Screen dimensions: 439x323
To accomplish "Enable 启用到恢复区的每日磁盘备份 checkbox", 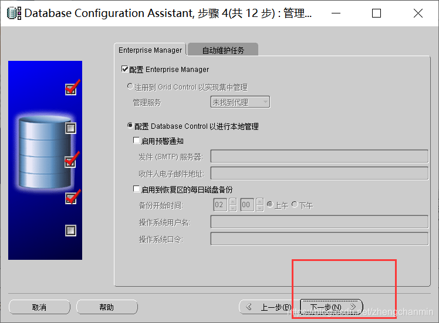I will pyautogui.click(x=136, y=189).
